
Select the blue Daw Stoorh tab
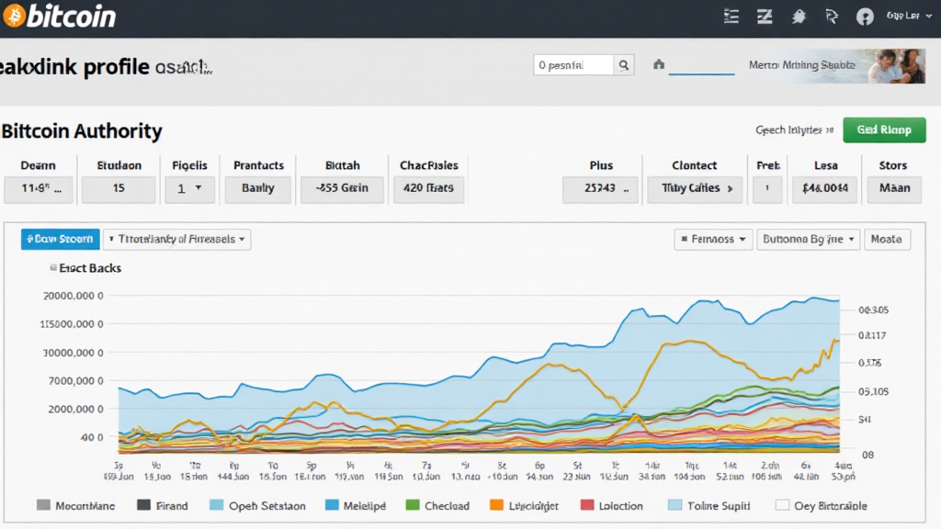[60, 239]
